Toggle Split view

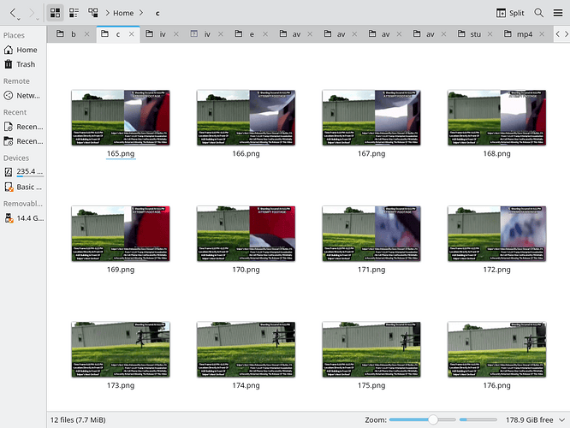(x=510, y=13)
